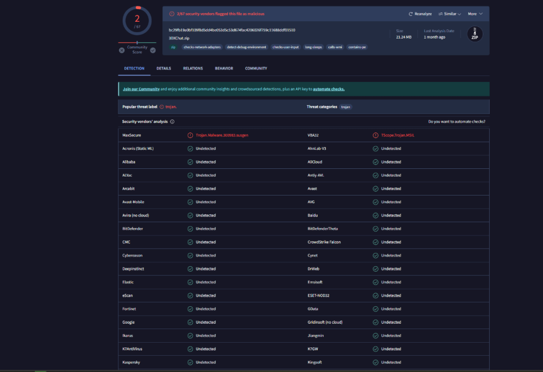Screen dimensions: 543x372
Task: Click the calls-wmi tag
Action: [x=335, y=47]
